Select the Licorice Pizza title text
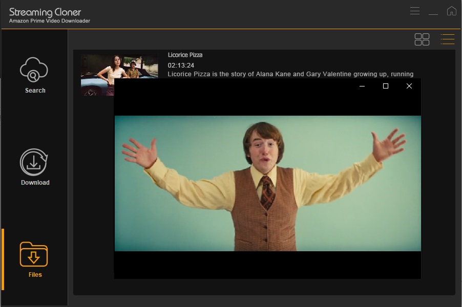Viewport: 462px width, 307px height. [x=185, y=55]
